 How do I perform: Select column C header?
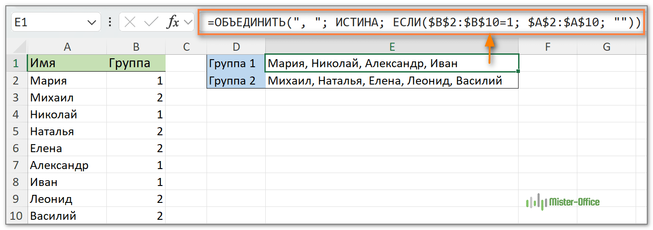(x=186, y=47)
